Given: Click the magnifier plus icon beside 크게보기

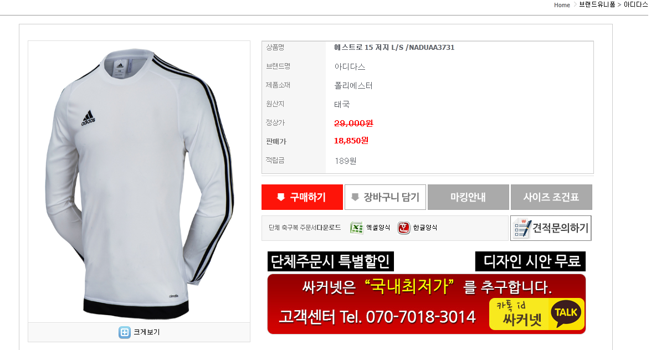Looking at the screenshot, I should (x=124, y=332).
